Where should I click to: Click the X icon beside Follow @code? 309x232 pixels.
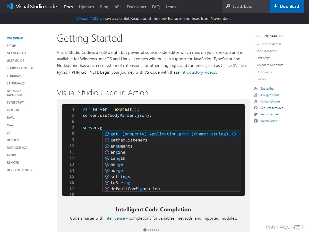click(x=256, y=101)
